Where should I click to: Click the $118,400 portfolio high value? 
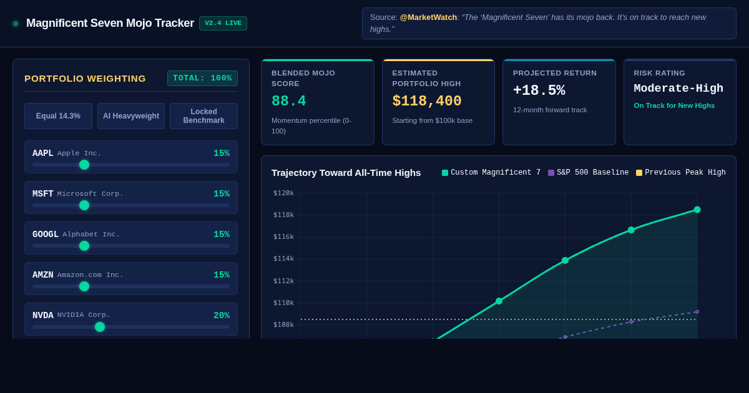click(x=427, y=101)
